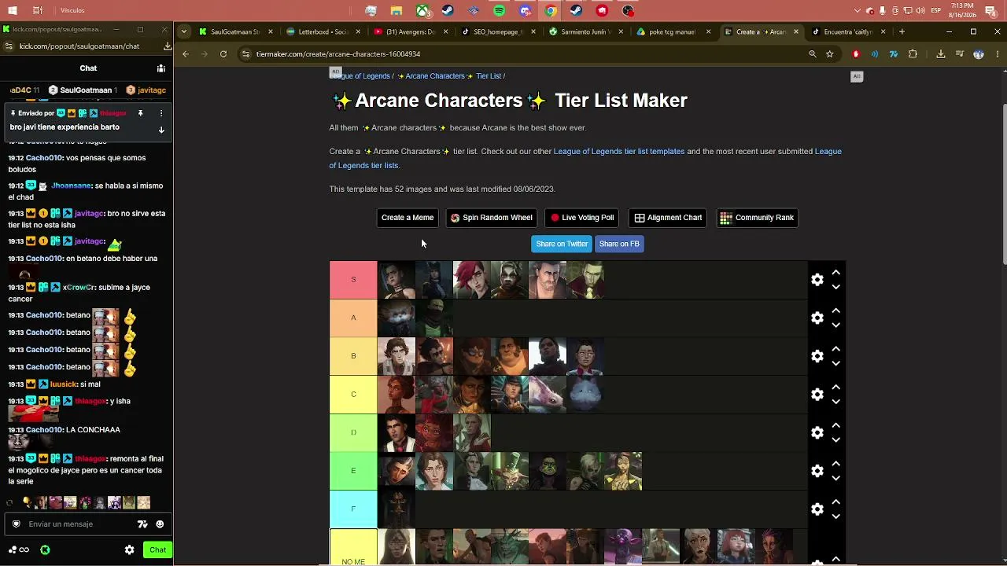
Task: Switch to the Encuentra 'caitlyn' tab
Action: pyautogui.click(x=848, y=32)
